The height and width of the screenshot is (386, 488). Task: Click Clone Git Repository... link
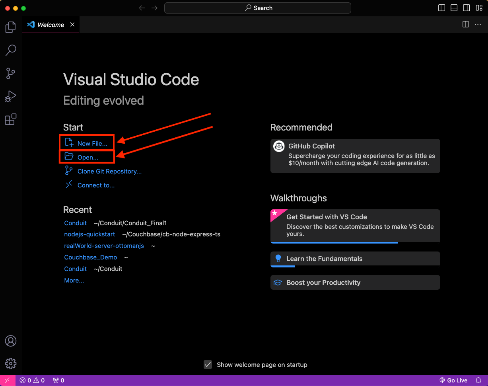(109, 172)
